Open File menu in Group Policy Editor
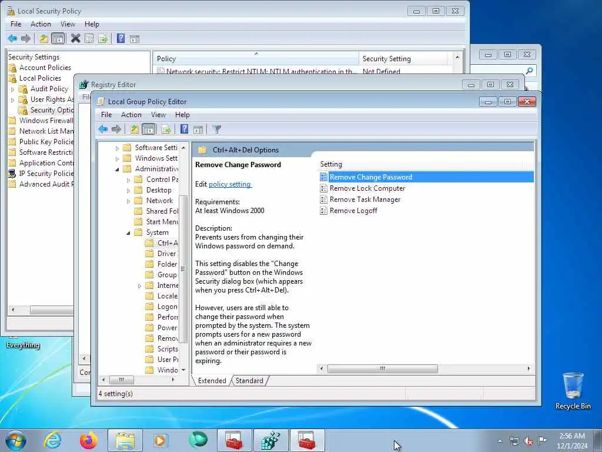Image resolution: width=602 pixels, height=452 pixels. [106, 115]
